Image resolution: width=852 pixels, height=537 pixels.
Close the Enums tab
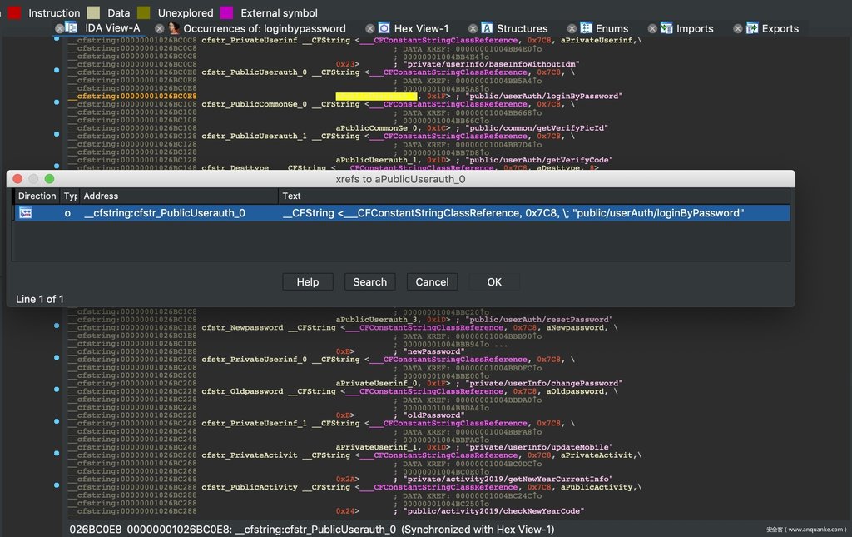572,29
